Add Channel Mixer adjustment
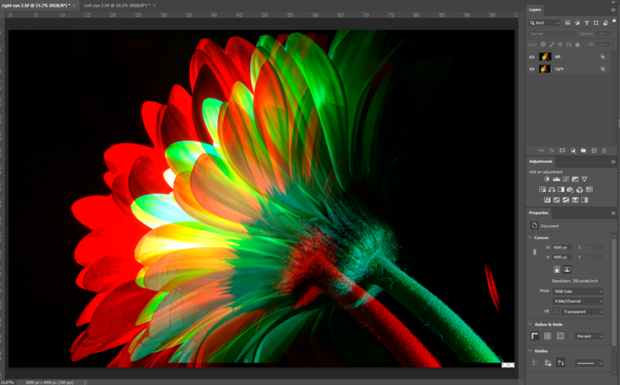 [580, 190]
